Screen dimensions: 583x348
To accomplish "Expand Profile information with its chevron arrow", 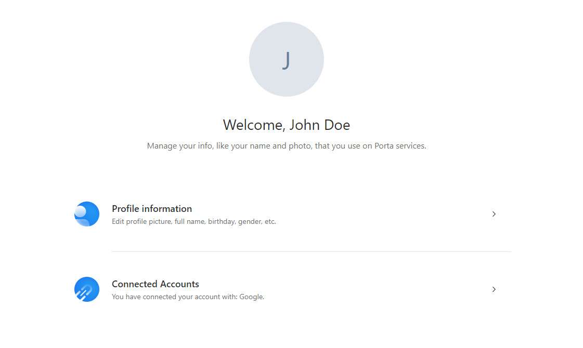I will pyautogui.click(x=494, y=214).
